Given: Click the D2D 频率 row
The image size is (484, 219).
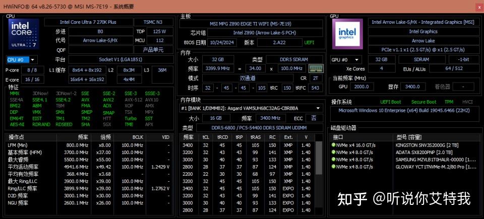Looking at the screenshot, I should 89,195.
